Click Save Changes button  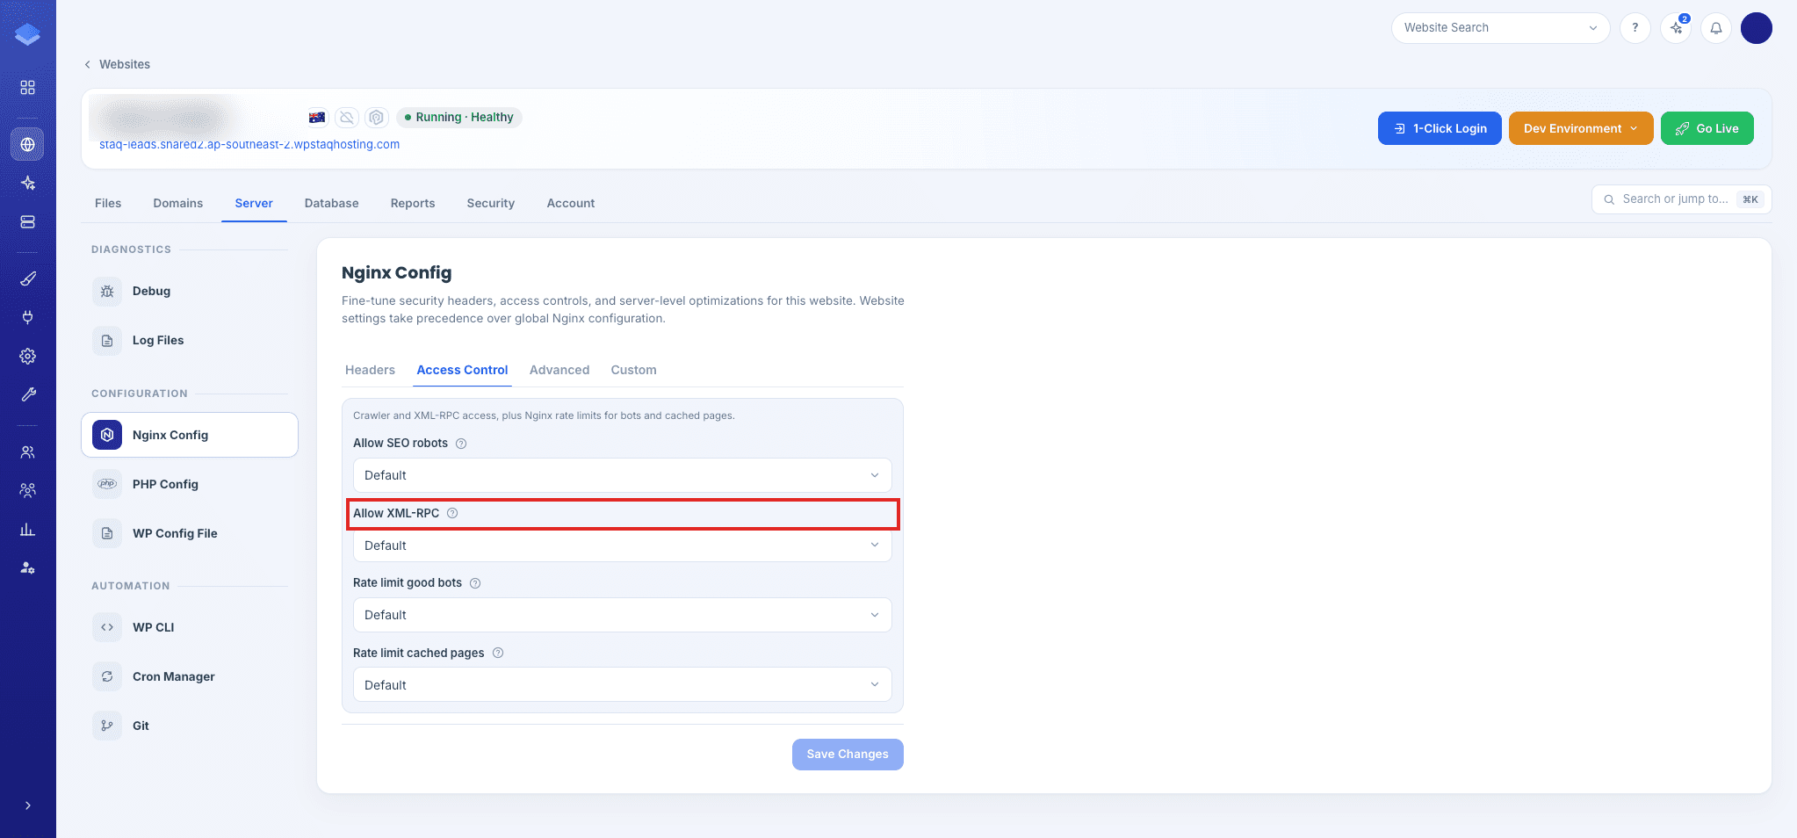(848, 755)
